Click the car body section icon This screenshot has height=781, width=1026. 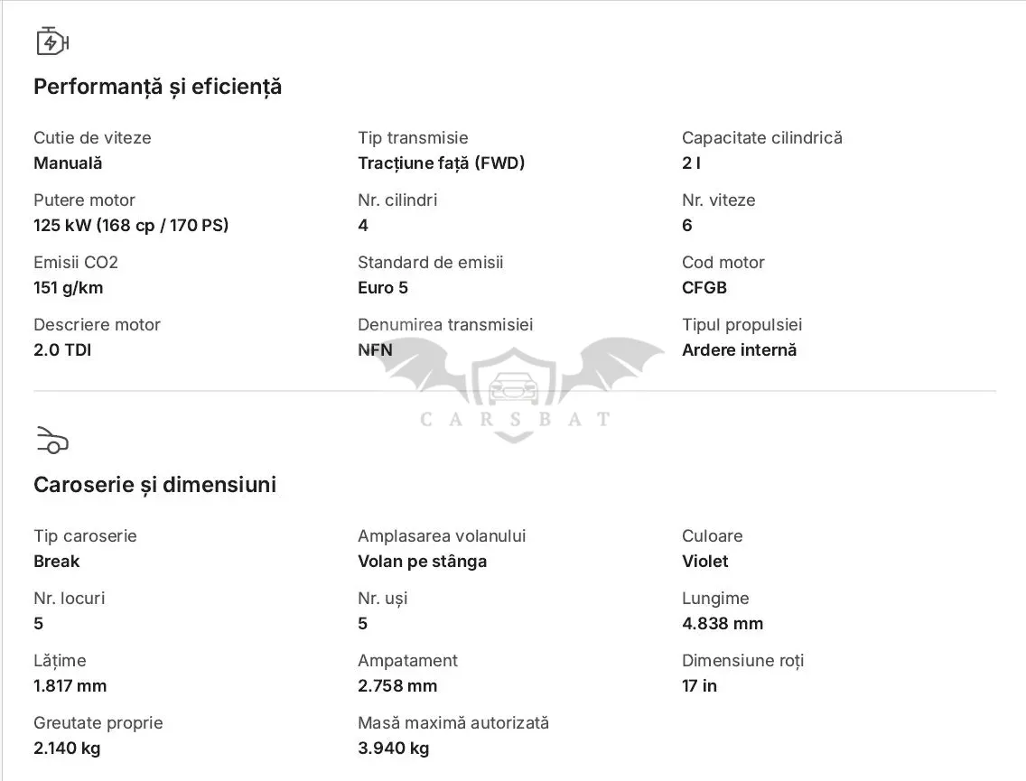click(52, 440)
